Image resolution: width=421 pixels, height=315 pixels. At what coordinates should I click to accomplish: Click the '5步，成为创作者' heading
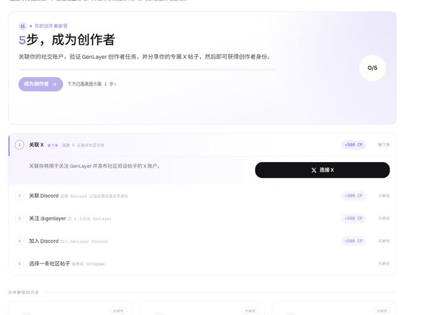point(67,40)
